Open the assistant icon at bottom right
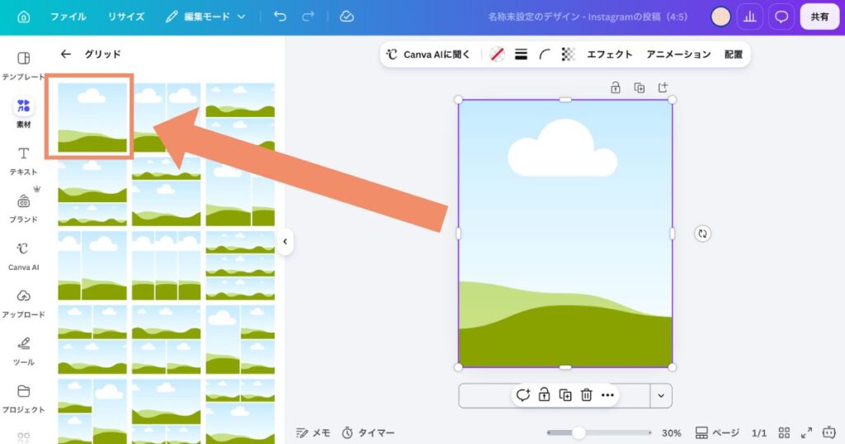The width and height of the screenshot is (845, 444). tap(828, 432)
